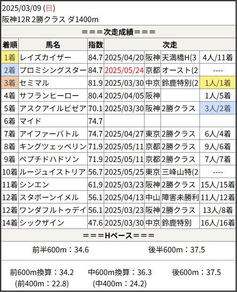The height and width of the screenshot is (292, 237).
Task: Select index value 47.6
Action: pos(96,223)
